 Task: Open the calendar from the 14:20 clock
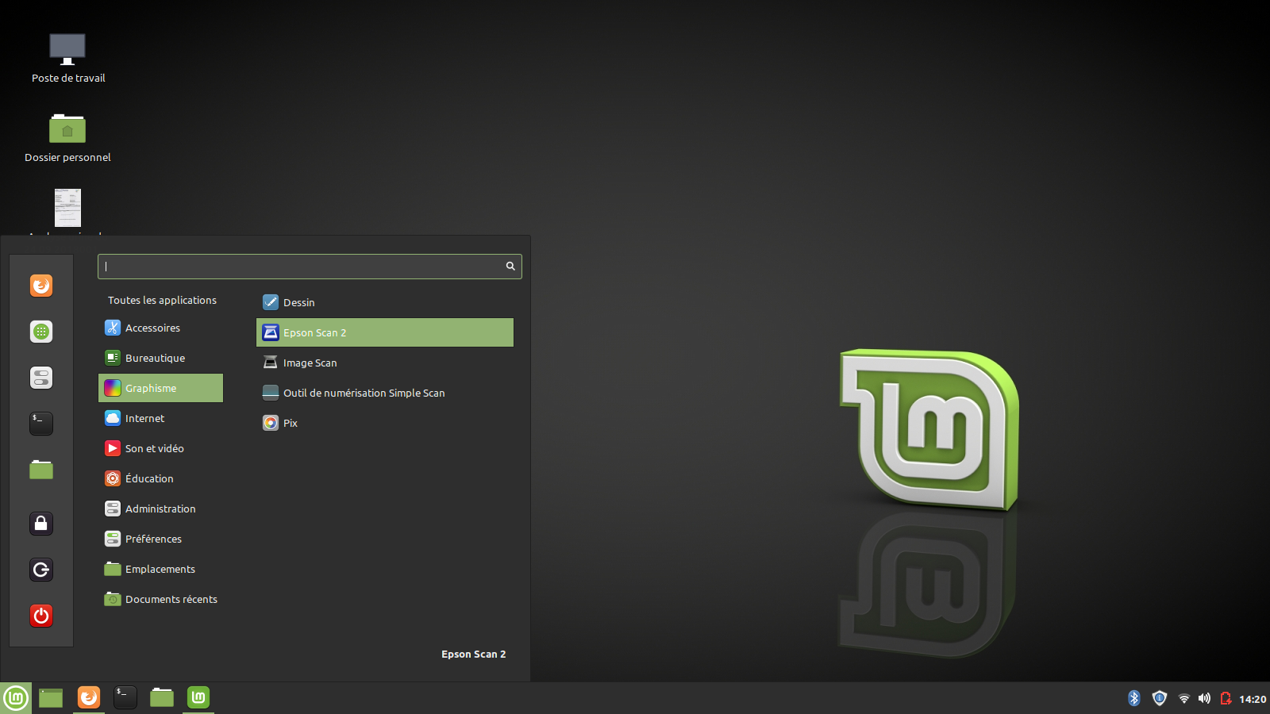pyautogui.click(x=1253, y=699)
